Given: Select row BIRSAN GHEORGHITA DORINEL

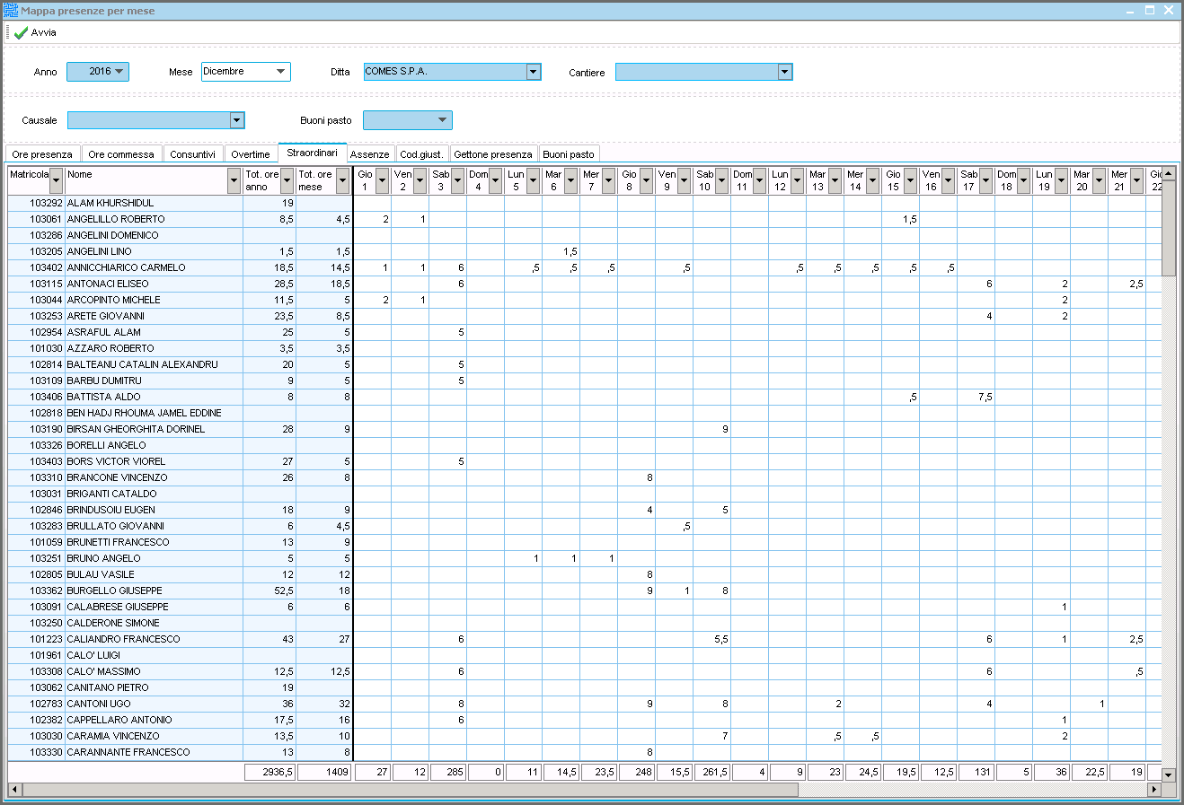Looking at the screenshot, I should [585, 429].
